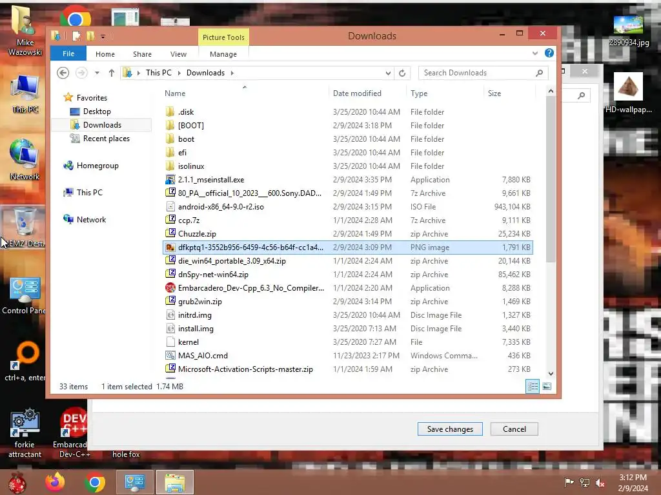Expand the Downloads breadcrumb arrow
Viewport: 661px width, 495px height.
pyautogui.click(x=232, y=73)
